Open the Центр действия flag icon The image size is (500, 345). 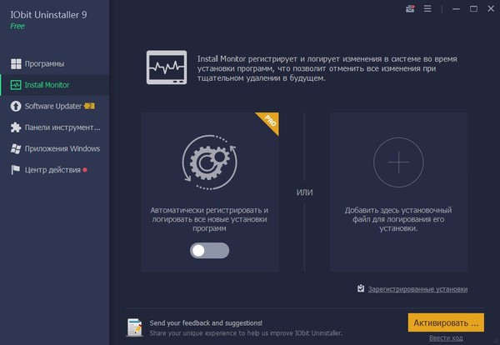[16, 170]
